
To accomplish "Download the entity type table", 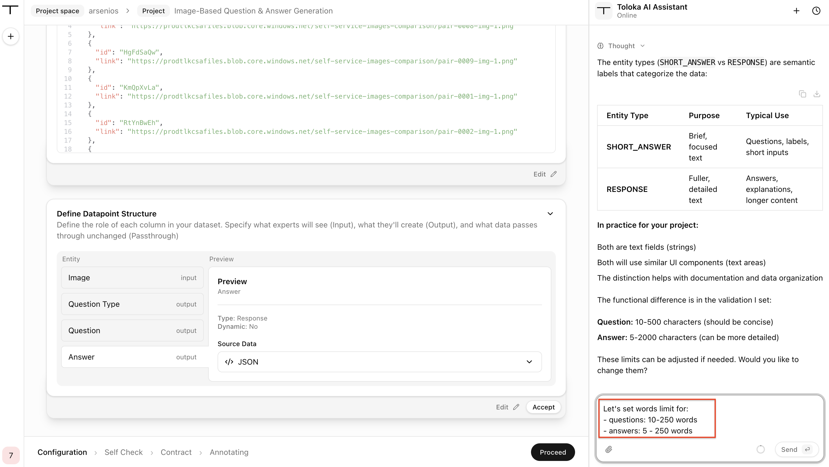I will [x=817, y=94].
